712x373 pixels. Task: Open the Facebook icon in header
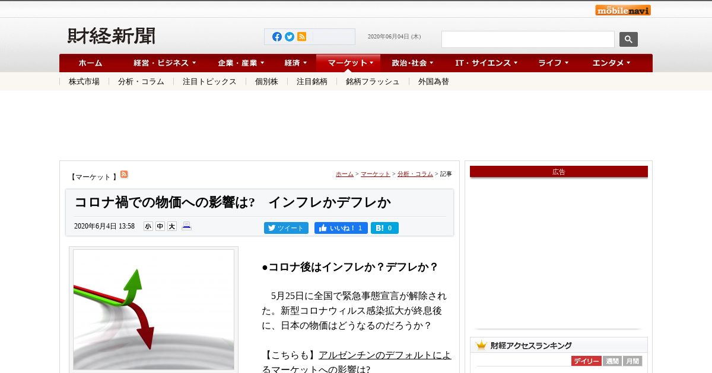coord(277,37)
